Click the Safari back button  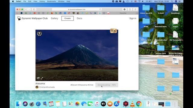pyautogui.click(x=26, y=9)
